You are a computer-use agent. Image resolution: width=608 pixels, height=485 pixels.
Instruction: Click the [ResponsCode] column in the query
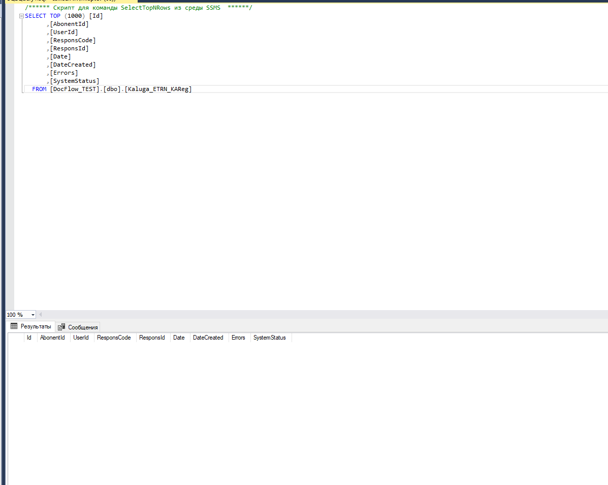pos(73,40)
